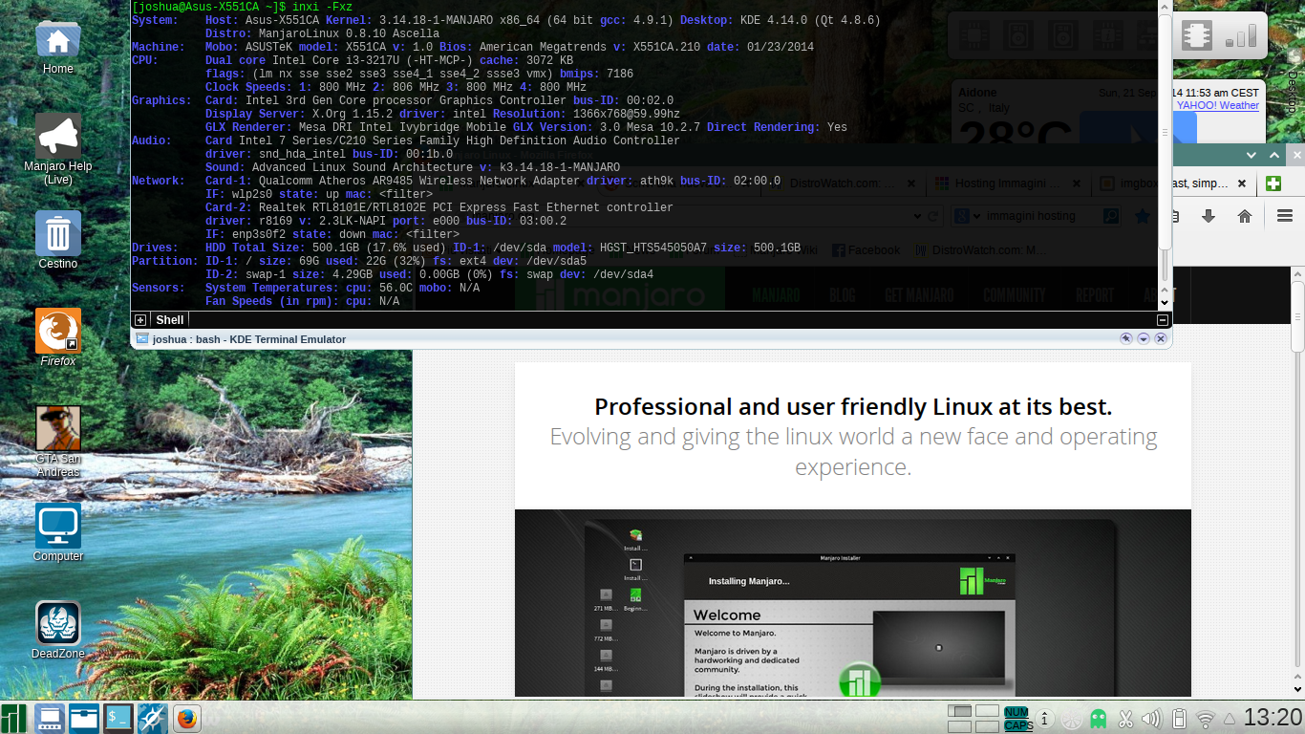Go to Firefox home page icon
The width and height of the screenshot is (1305, 734).
(x=1245, y=216)
